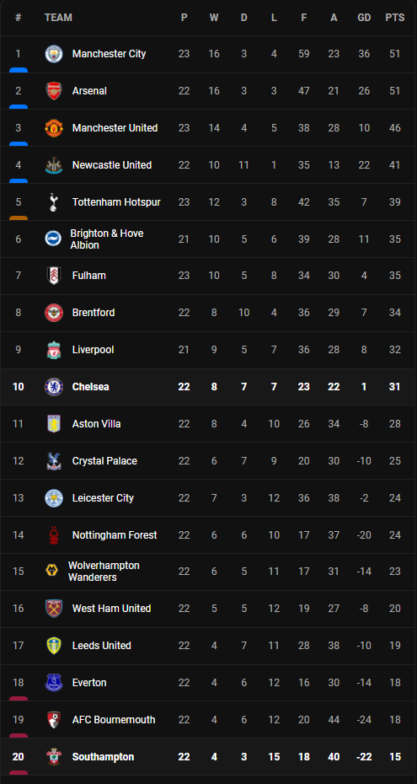Click the Liverpool club crest
This screenshot has height=784, width=417.
(53, 350)
